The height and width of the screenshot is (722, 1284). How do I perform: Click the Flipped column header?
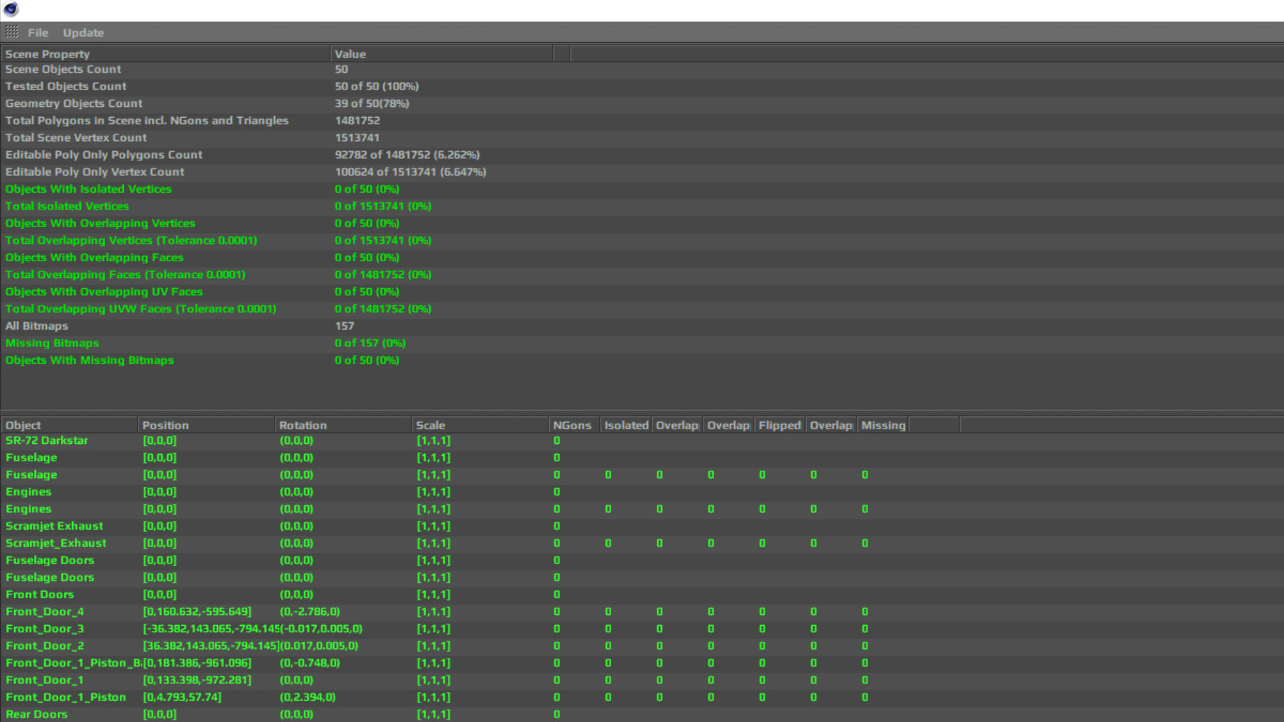point(779,425)
